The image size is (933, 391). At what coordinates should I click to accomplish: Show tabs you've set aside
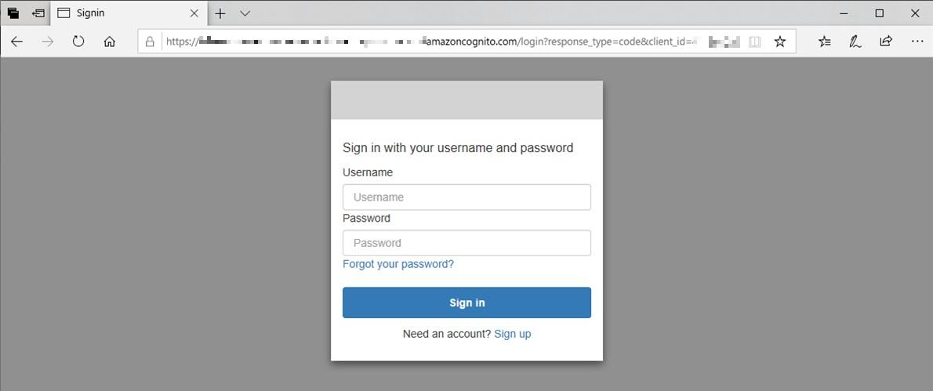tap(13, 13)
